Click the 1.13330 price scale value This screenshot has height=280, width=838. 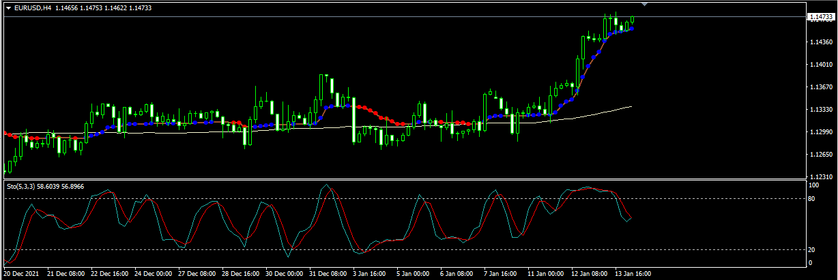(821, 110)
